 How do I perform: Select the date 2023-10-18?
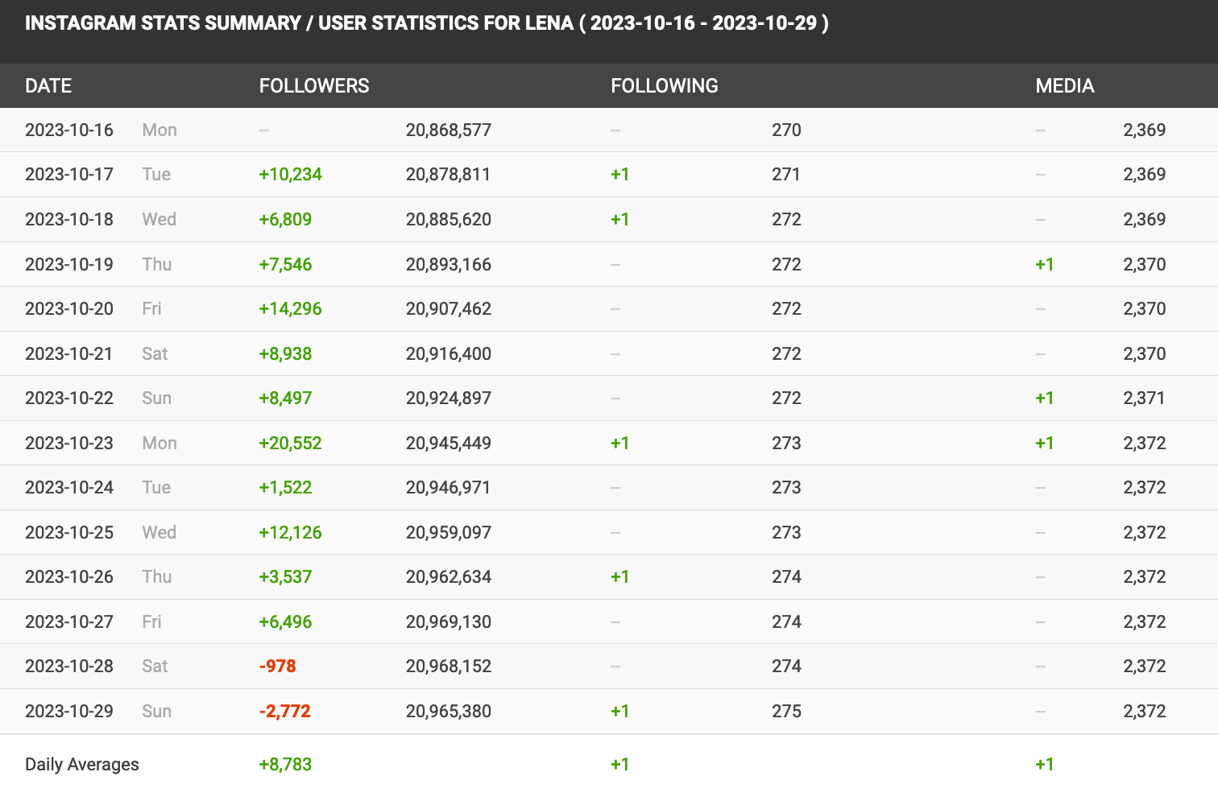point(69,220)
